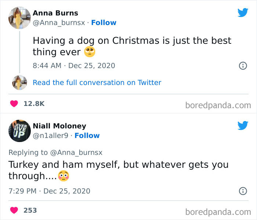Read the full conversation on Twitter
The image size is (257, 220).
coord(97,82)
